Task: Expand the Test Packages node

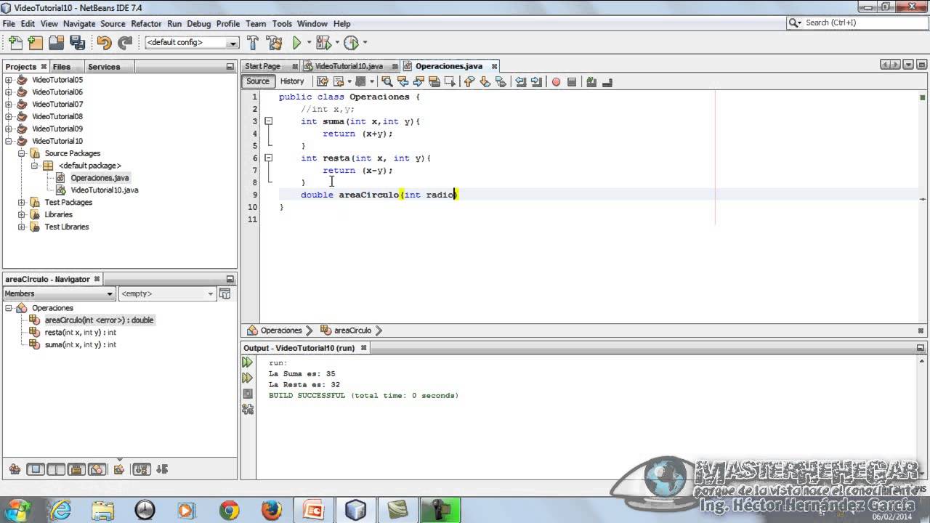Action: (x=22, y=203)
